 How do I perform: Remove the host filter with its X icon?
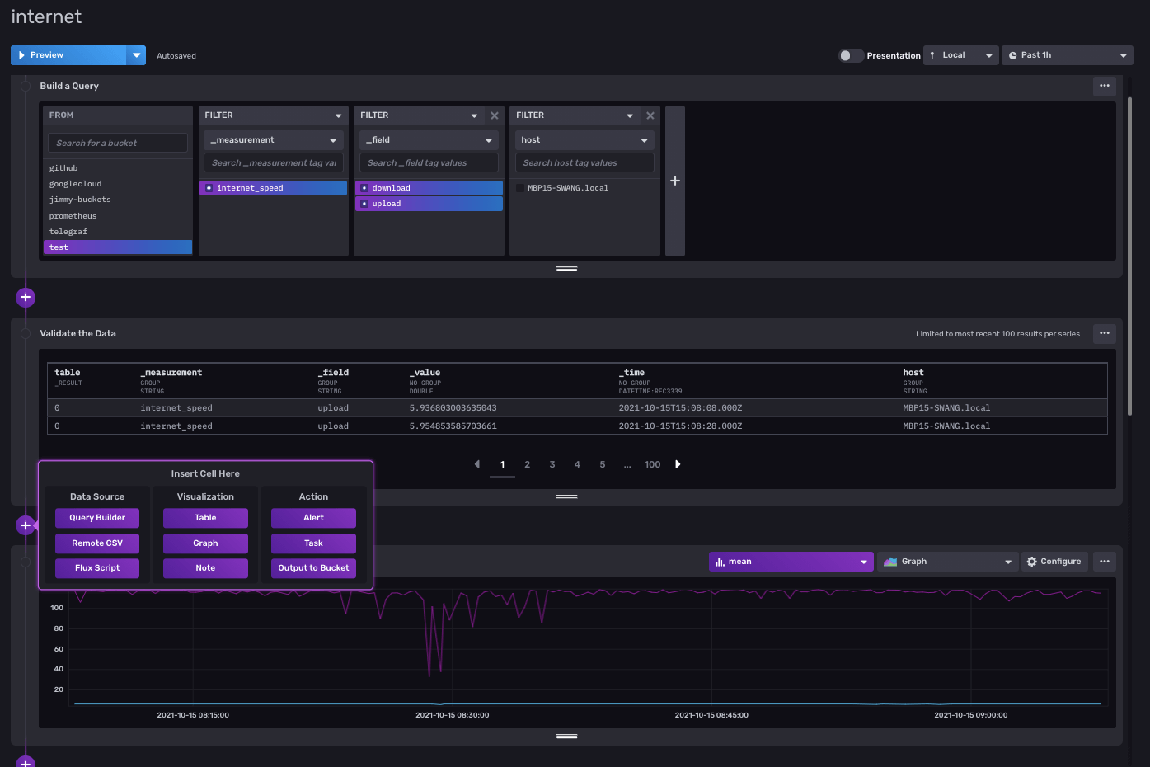(650, 115)
